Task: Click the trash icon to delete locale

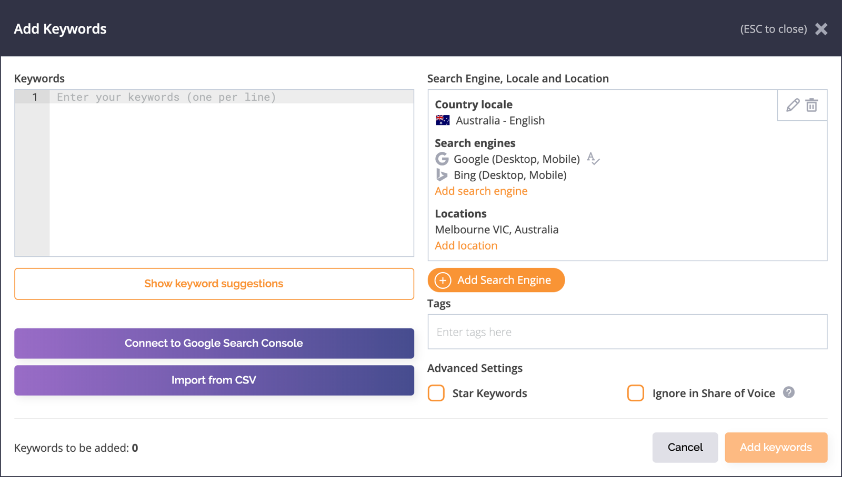Action: (x=811, y=105)
